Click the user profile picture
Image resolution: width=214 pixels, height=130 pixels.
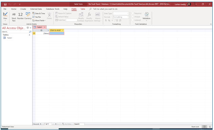pyautogui.click(x=189, y=4)
